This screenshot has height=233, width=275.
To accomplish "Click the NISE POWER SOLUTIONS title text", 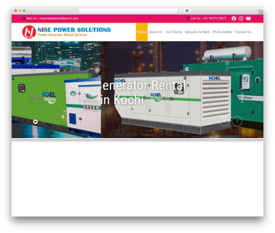I will click(x=74, y=30).
